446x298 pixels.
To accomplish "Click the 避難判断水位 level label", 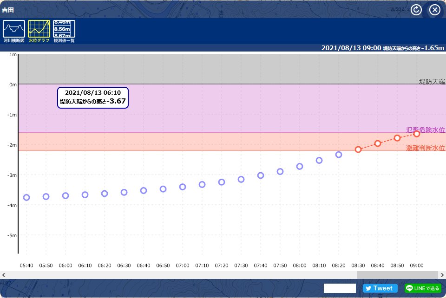I will (x=426, y=148).
